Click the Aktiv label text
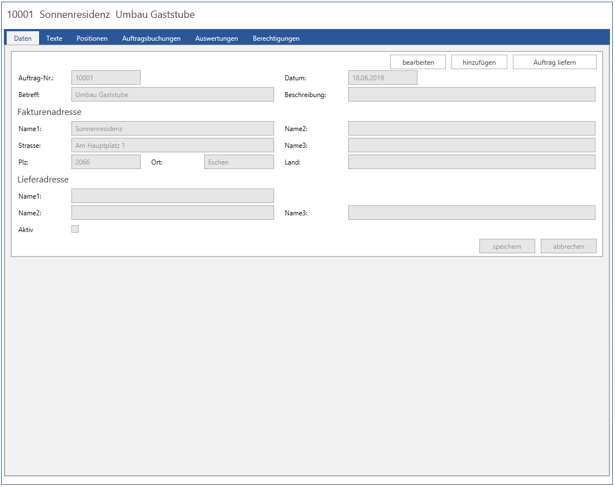Viewport: 615px width, 487px height. pos(26,230)
